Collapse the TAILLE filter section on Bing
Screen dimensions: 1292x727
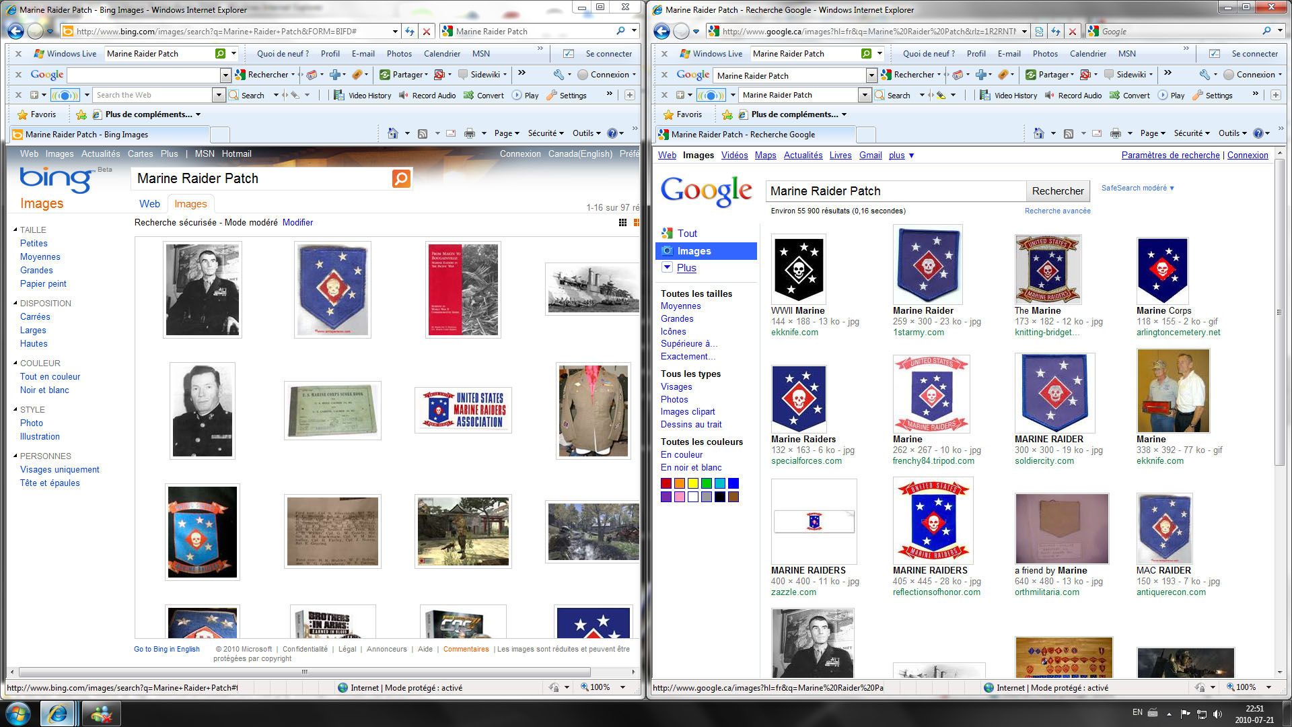point(15,230)
